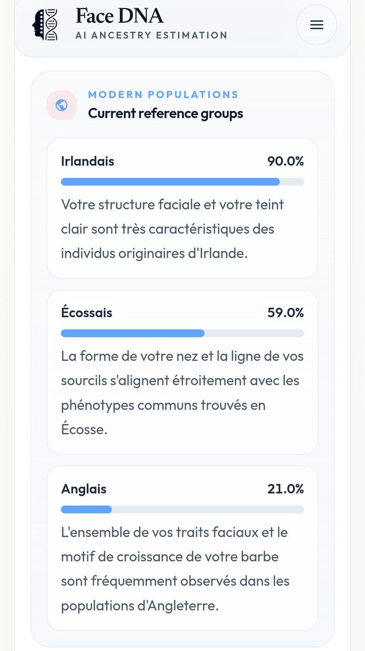Click the 21.0% percentage value
This screenshot has height=651, width=365.
(285, 489)
